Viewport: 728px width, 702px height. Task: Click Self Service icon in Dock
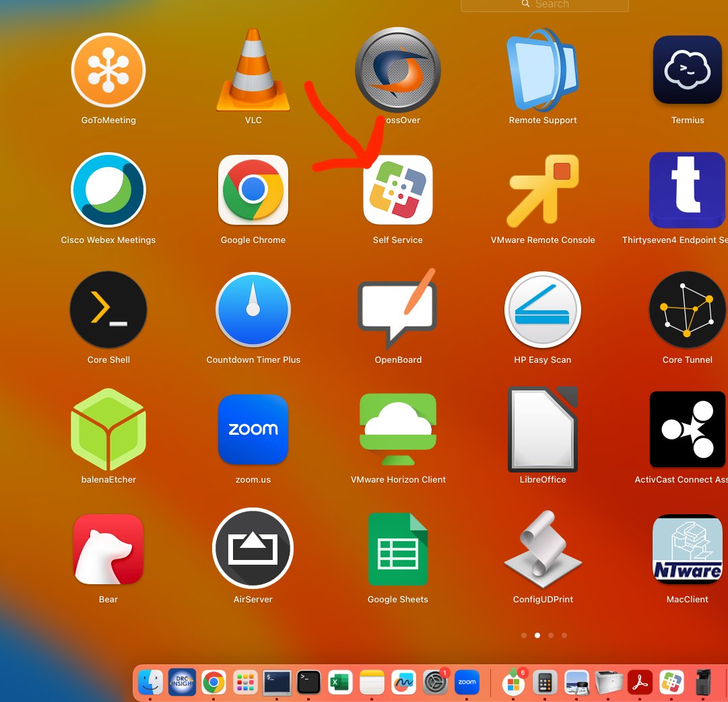click(x=671, y=682)
